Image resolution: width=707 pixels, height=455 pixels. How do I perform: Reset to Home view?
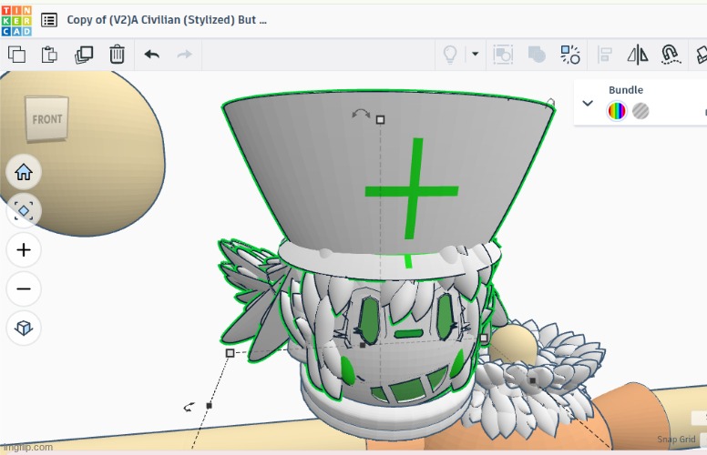[x=24, y=171]
